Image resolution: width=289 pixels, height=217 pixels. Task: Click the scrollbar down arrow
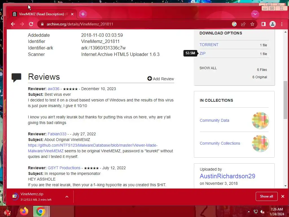[285, 186]
